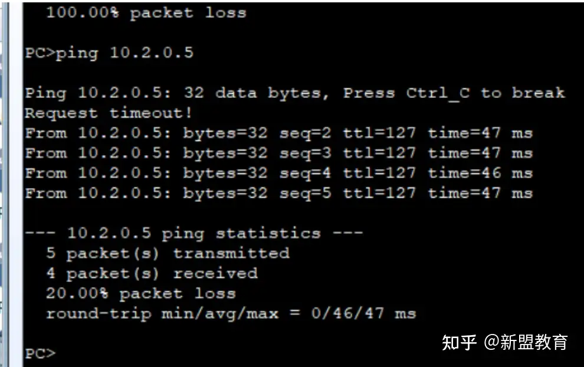Click the "time=46 ms" value
Image resolution: width=584 pixels, height=367 pixels.
[480, 173]
